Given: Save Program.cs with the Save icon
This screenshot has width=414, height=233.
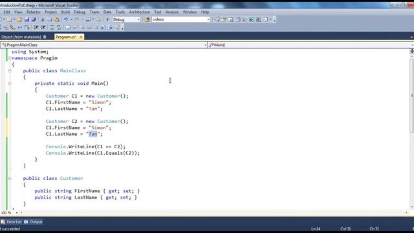Looking at the screenshot, I should 27,19.
